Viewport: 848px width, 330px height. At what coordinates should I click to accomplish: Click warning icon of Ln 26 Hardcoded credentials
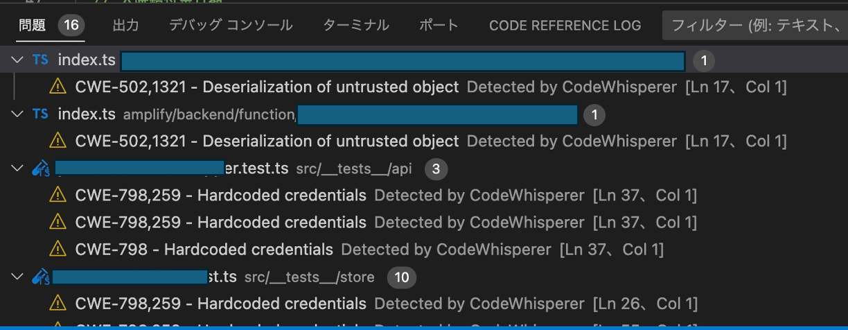point(58,304)
